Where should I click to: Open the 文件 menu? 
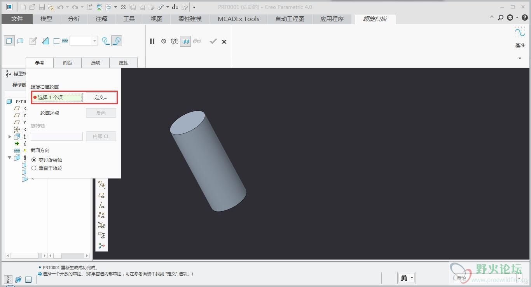point(17,19)
